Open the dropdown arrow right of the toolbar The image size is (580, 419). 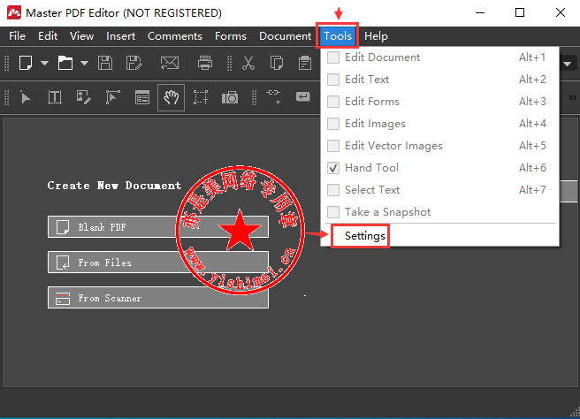[x=567, y=64]
